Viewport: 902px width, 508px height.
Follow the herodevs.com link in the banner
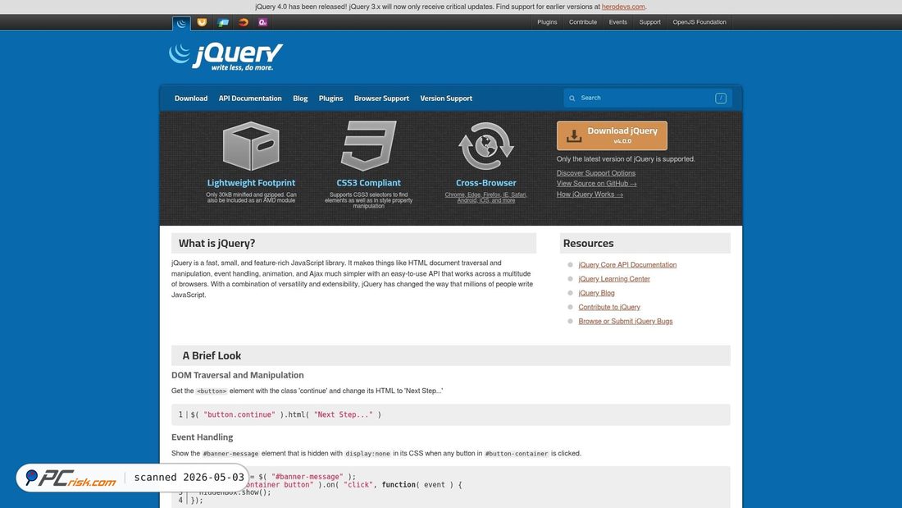coord(623,7)
